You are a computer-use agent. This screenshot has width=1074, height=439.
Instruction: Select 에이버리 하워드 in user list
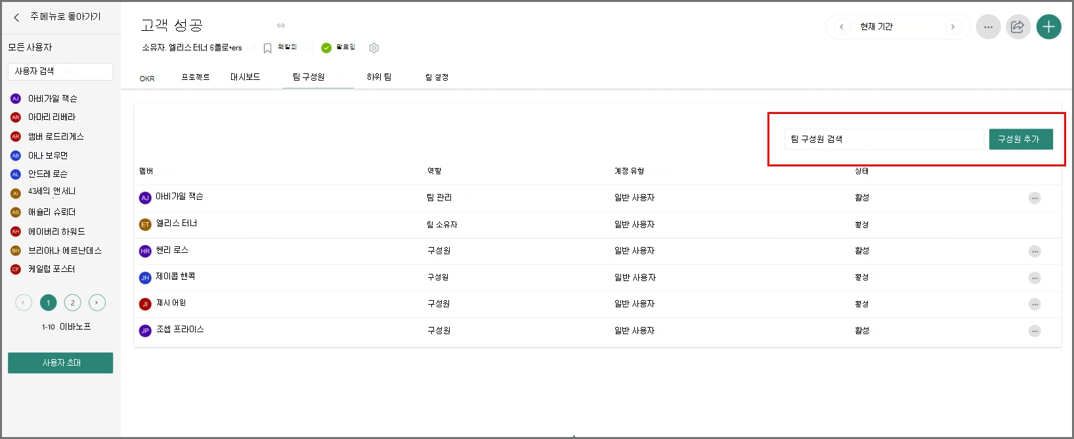[x=56, y=232]
